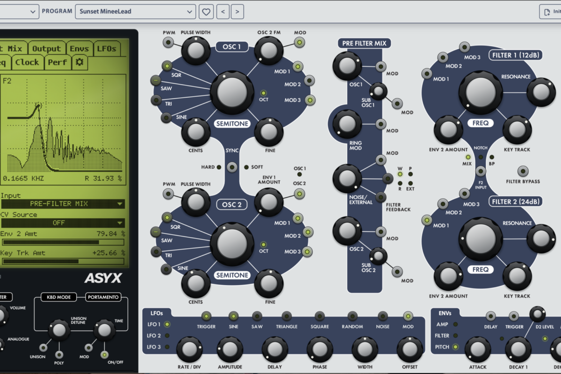
Task: Select OSC 1 TRI waveform button
Action: [x=156, y=100]
